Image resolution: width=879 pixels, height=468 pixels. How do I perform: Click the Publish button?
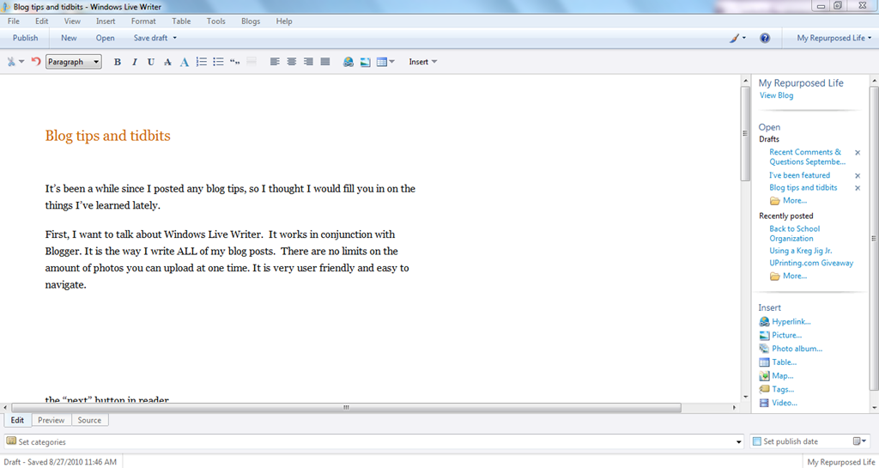(25, 38)
